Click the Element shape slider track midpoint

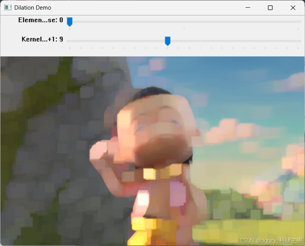click(x=184, y=22)
